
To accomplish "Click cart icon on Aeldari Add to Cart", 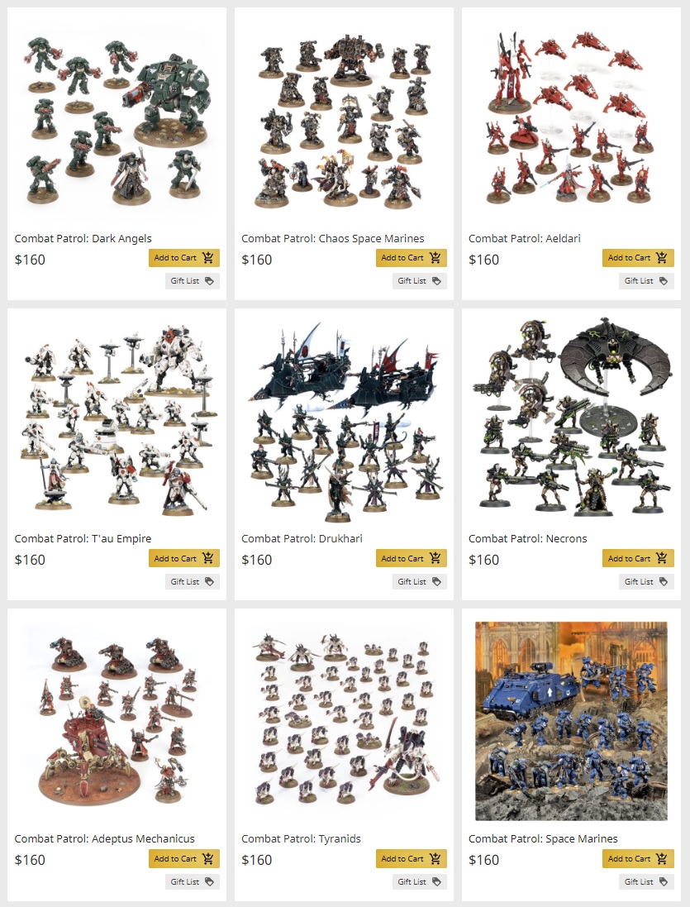I will pos(662,257).
